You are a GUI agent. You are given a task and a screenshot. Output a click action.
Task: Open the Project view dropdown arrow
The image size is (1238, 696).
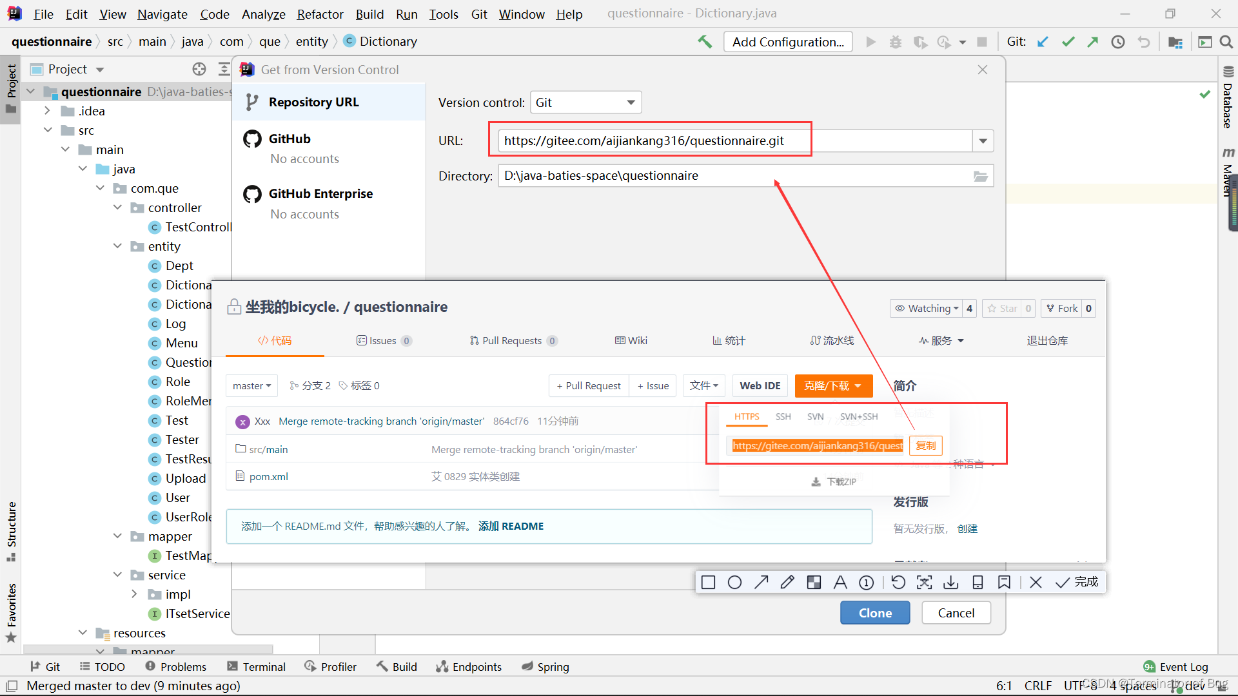tap(100, 70)
